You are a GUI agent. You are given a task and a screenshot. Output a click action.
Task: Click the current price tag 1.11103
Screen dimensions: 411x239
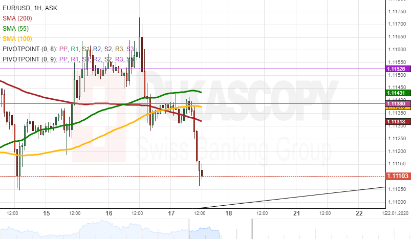pos(397,176)
